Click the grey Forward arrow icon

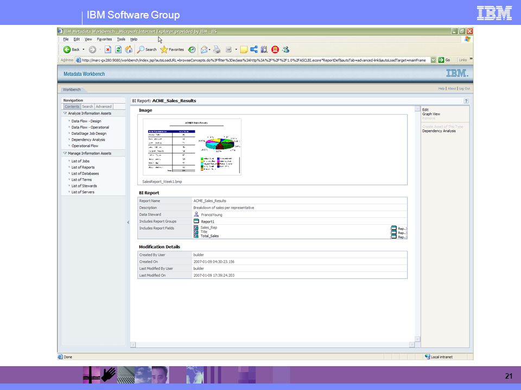tap(92, 49)
